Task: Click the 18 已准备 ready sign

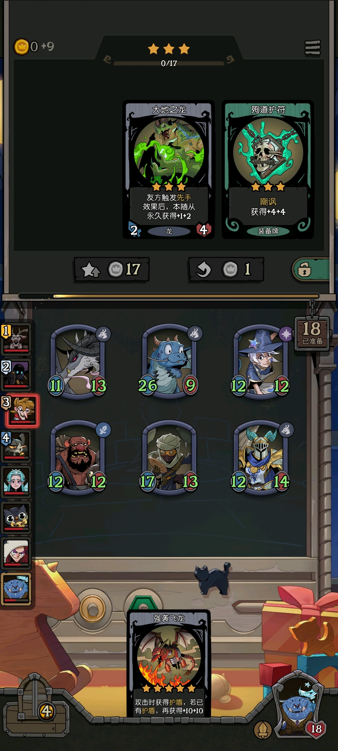Action: [312, 333]
